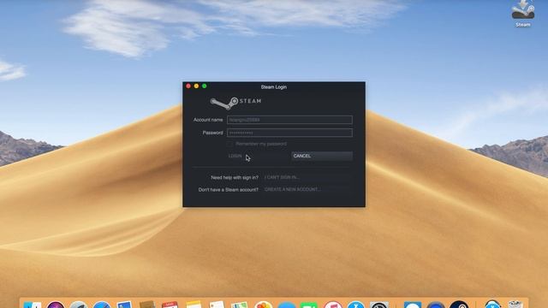
Task: Click the "Don't have a Steam account?" text
Action: (x=229, y=190)
